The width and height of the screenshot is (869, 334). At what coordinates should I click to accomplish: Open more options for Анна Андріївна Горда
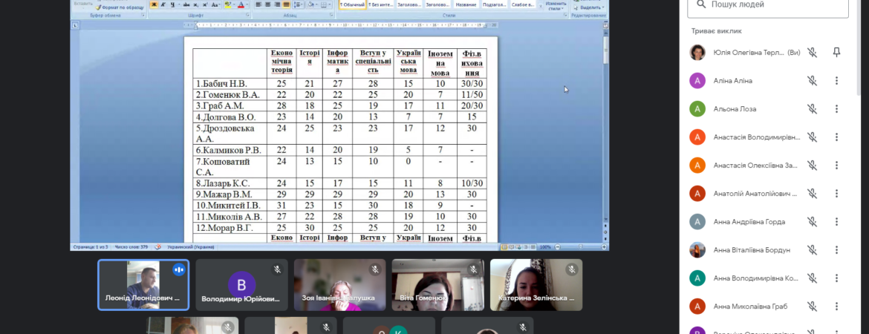point(836,222)
